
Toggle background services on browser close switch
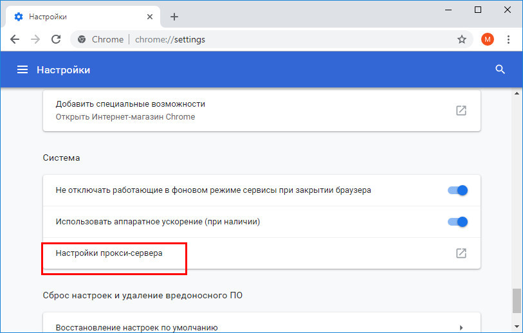(457, 190)
